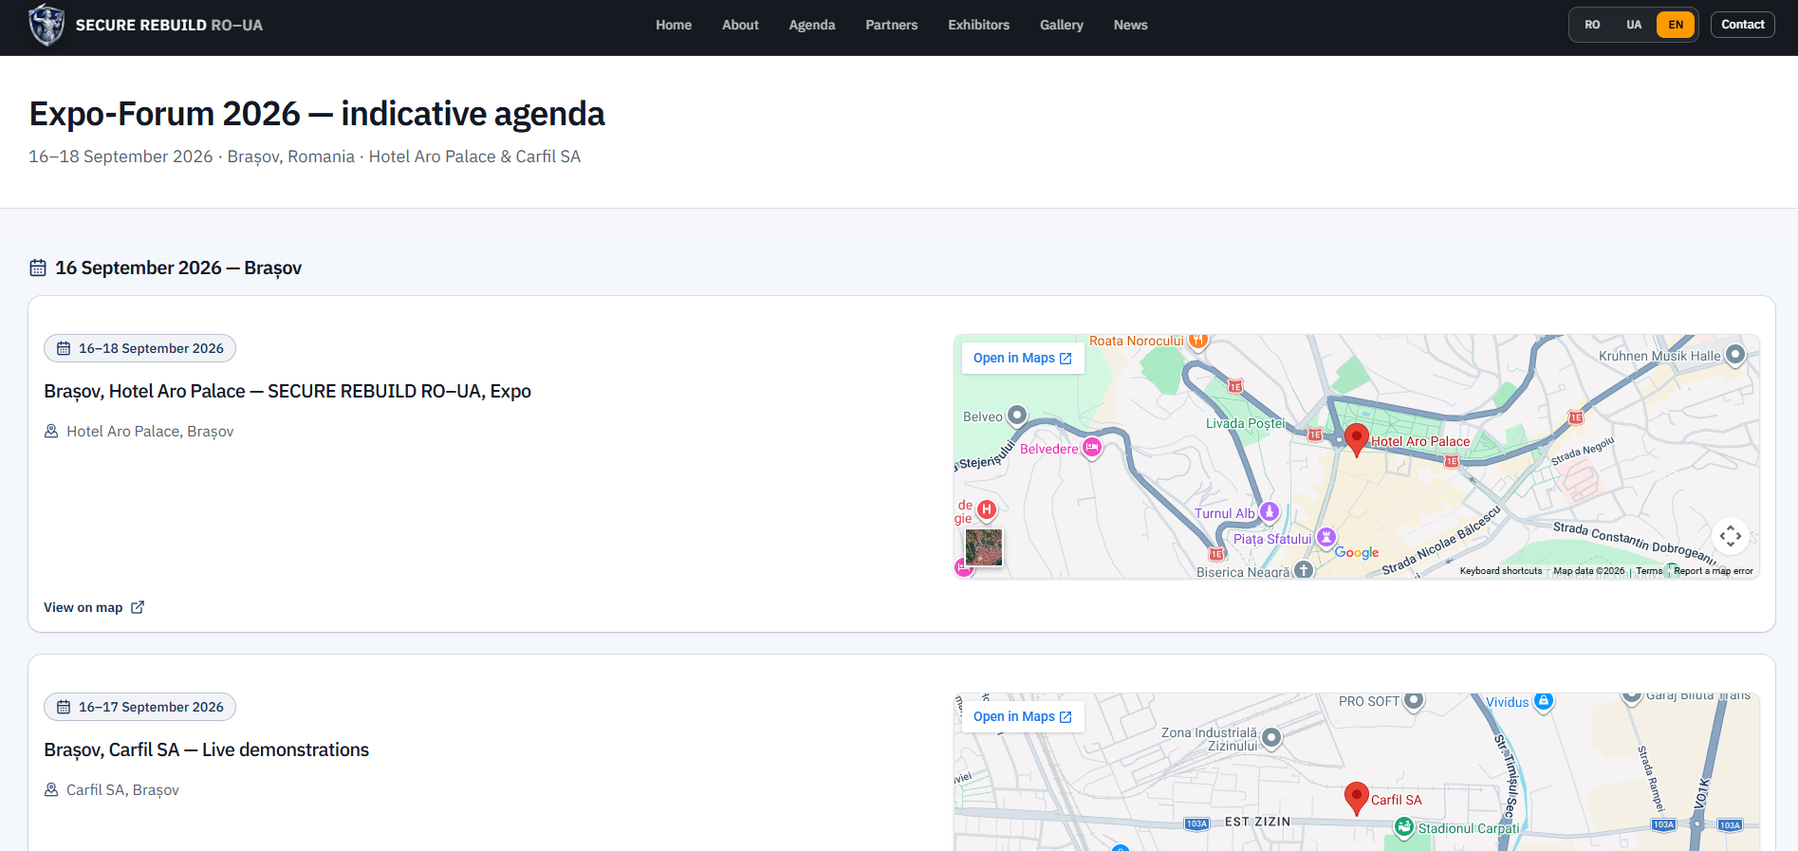Viewport: 1798px width, 851px height.
Task: Click the Expo-Forum 2026 indicative agenda heading
Action: pos(317,114)
